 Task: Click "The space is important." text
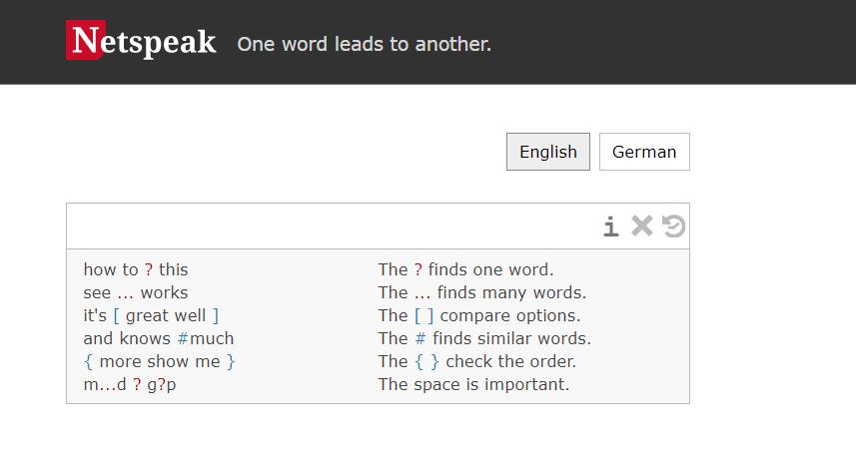pyautogui.click(x=473, y=384)
